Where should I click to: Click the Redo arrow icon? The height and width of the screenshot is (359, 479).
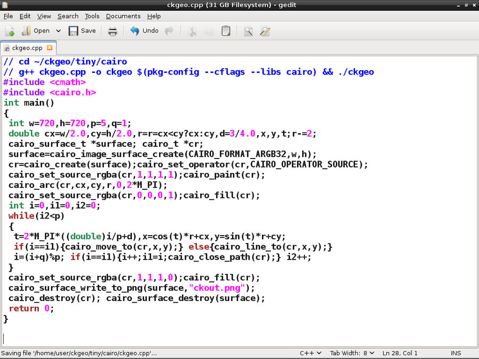click(x=169, y=31)
